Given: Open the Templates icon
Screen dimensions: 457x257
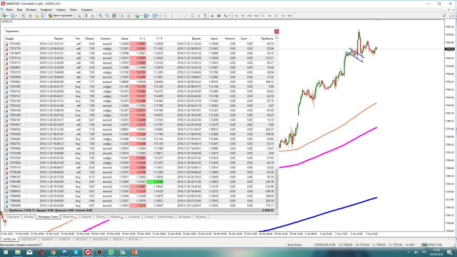Looking at the screenshot, I should (x=155, y=16).
